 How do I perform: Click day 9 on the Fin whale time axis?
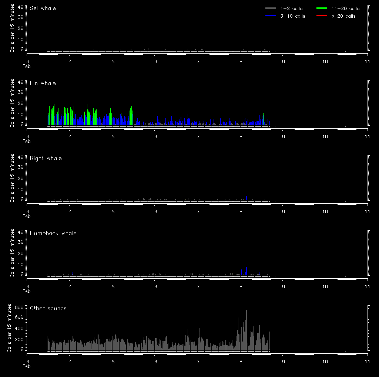click(x=283, y=136)
